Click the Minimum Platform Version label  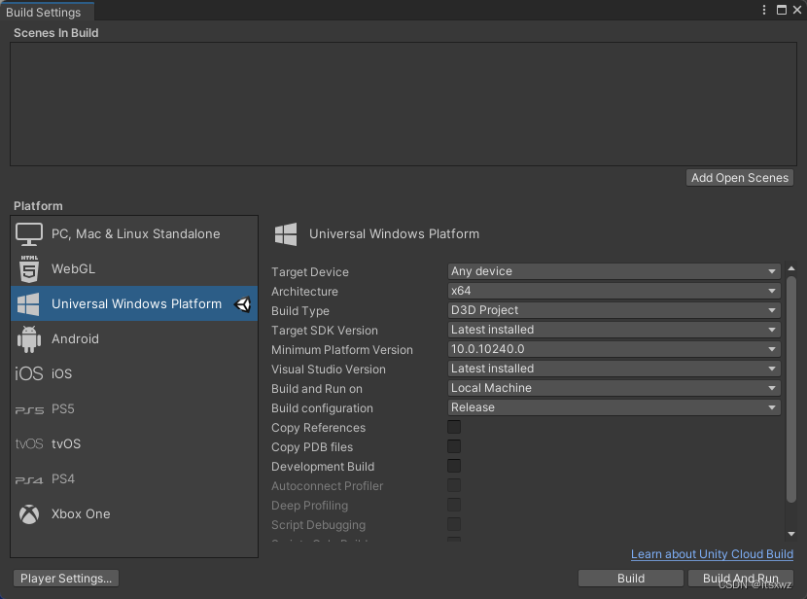pyautogui.click(x=341, y=350)
